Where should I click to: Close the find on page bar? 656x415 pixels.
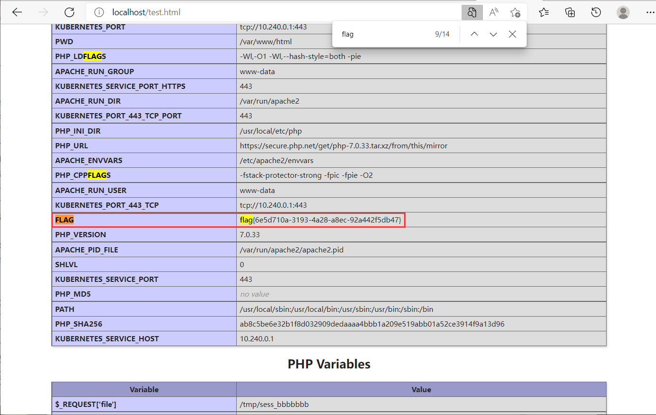(512, 34)
